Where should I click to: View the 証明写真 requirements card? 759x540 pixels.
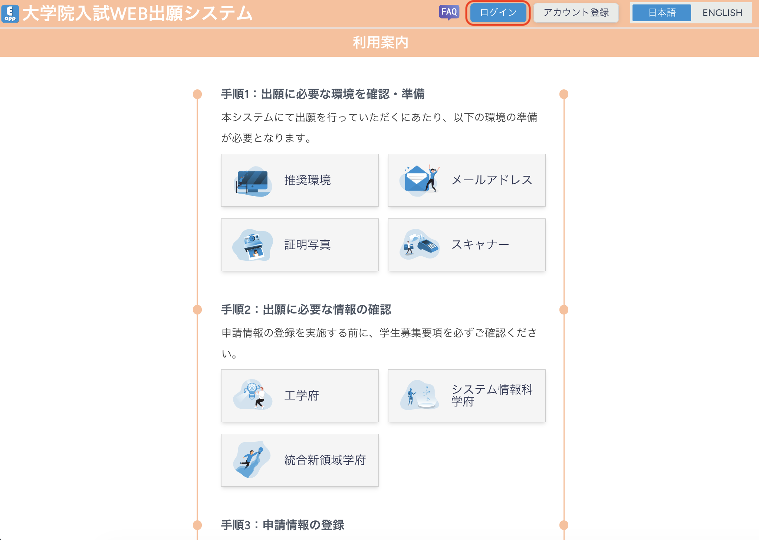300,244
